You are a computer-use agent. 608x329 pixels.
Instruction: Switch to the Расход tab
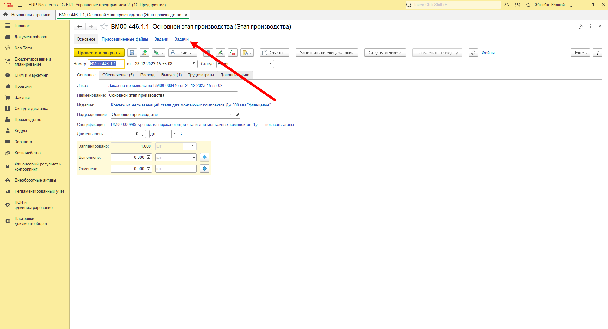click(147, 75)
